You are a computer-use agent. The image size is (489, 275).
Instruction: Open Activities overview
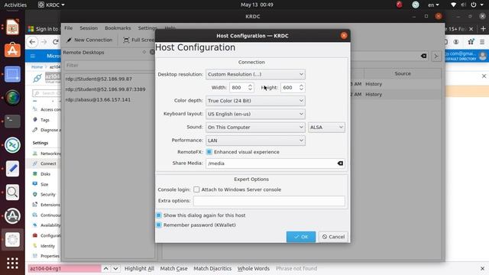15,5
